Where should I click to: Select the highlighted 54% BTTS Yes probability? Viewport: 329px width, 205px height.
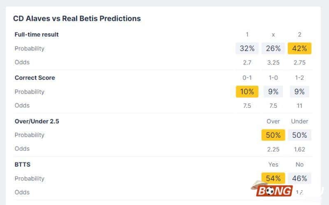[x=273, y=178]
